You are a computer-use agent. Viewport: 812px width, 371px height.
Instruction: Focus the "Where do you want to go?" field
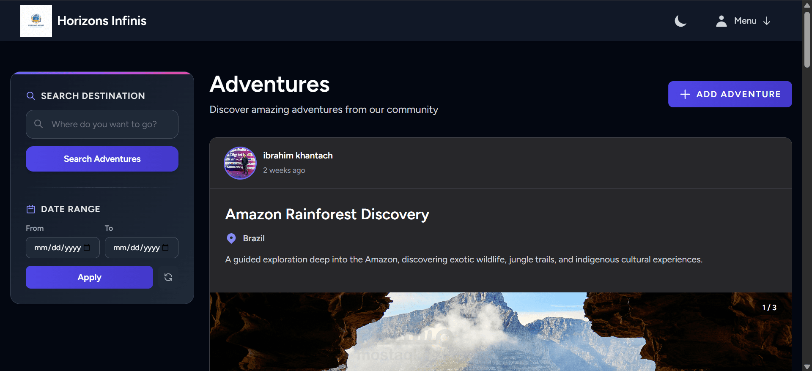[102, 124]
